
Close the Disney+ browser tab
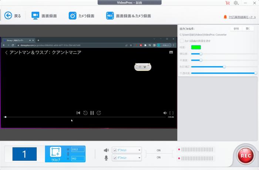tap(33, 40)
